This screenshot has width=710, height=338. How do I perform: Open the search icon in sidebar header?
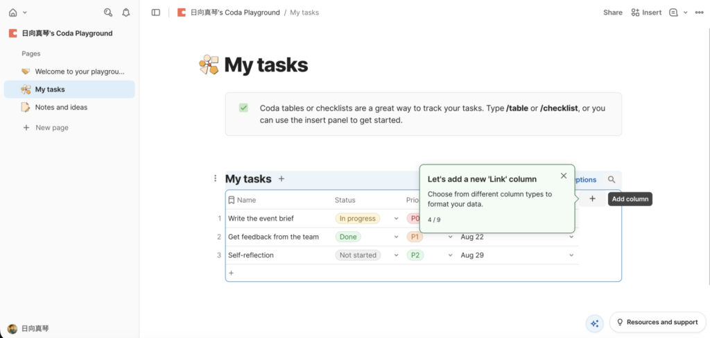[107, 12]
